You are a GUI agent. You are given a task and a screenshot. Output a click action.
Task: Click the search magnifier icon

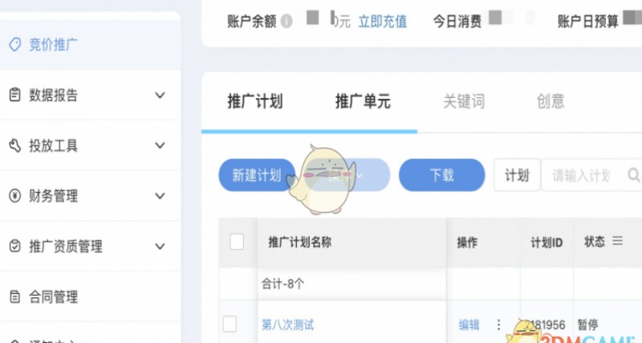tap(633, 175)
